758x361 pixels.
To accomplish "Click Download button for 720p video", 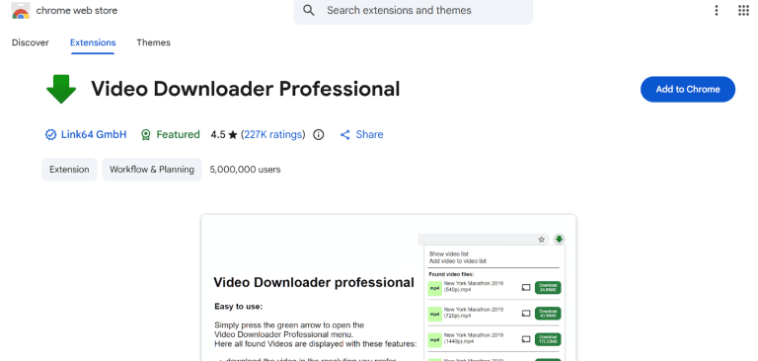I will [548, 313].
